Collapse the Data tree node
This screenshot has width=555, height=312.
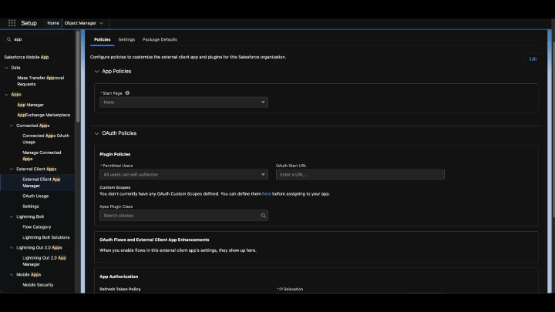pyautogui.click(x=6, y=68)
